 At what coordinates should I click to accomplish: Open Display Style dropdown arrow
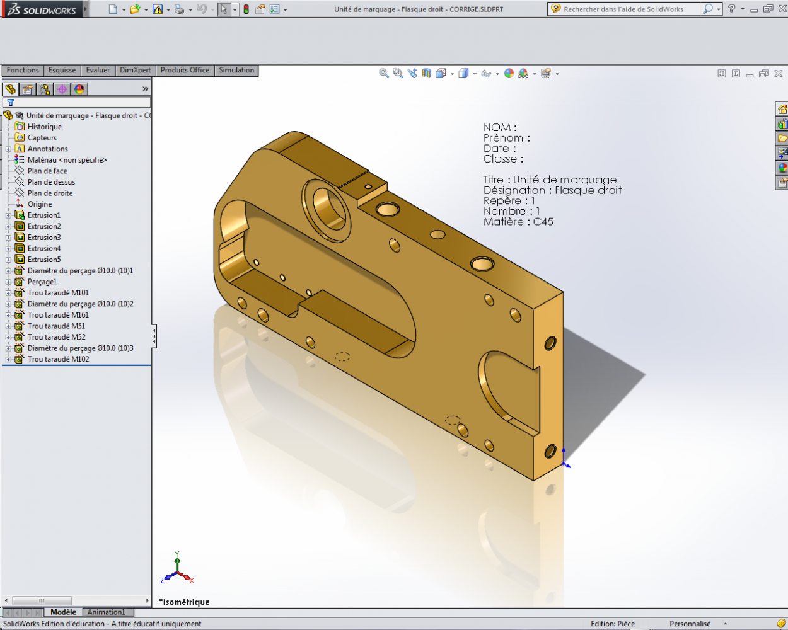(x=473, y=74)
